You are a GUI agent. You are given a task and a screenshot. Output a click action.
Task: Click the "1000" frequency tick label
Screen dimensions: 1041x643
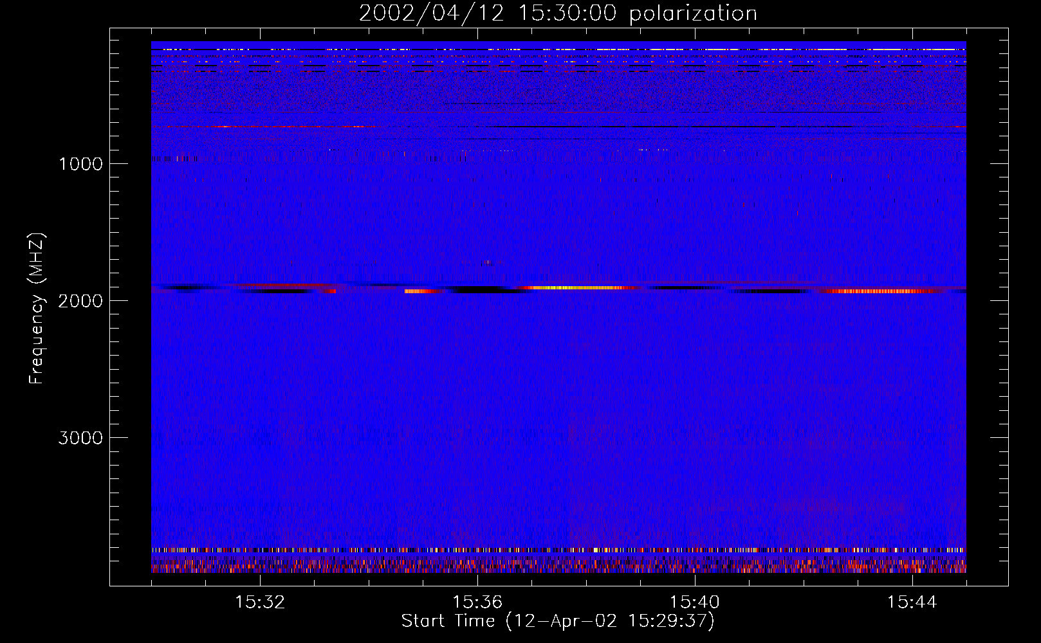(x=80, y=164)
